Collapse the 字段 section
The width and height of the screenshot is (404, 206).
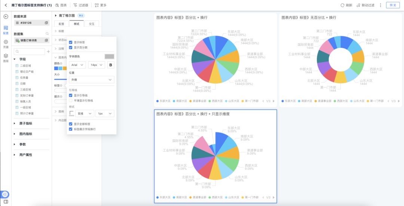(x=15, y=59)
